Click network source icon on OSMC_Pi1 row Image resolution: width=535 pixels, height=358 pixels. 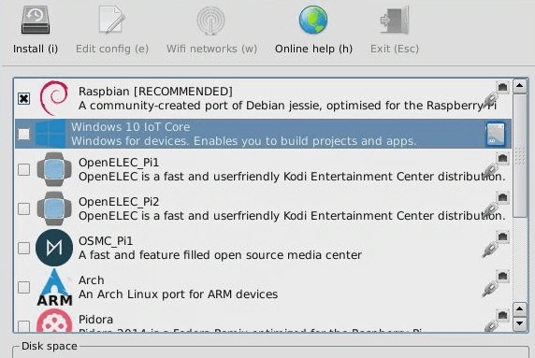pos(497,244)
